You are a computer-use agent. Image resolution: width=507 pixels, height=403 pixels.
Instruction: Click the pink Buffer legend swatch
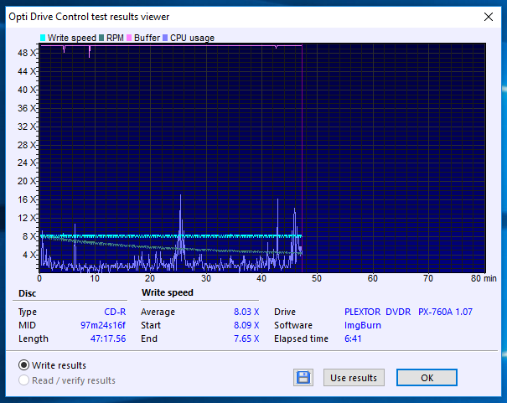coord(129,38)
